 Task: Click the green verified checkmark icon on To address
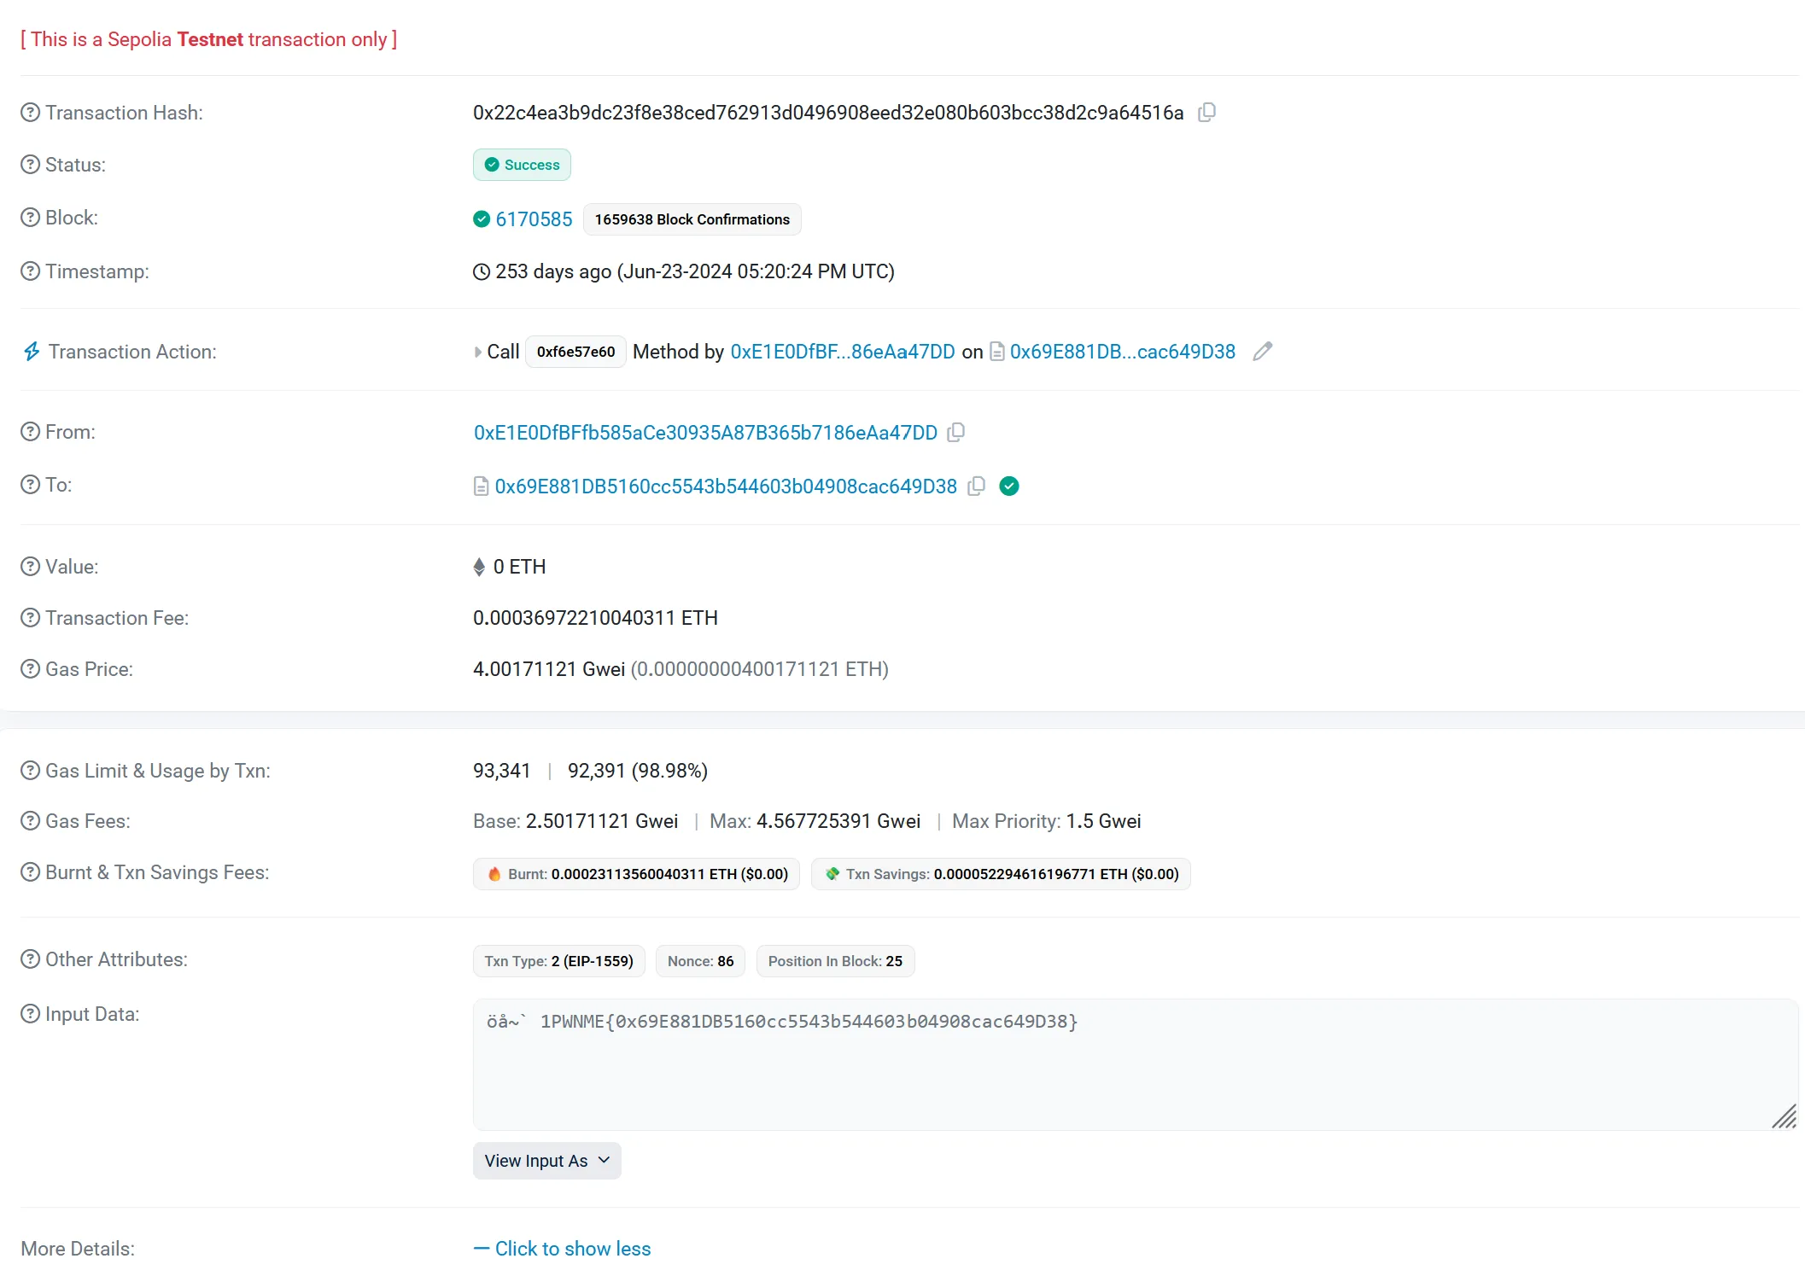coord(1008,486)
